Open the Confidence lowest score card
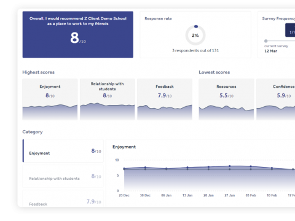Image resolution: width=295 pixels, height=221 pixels. pyautogui.click(x=276, y=99)
